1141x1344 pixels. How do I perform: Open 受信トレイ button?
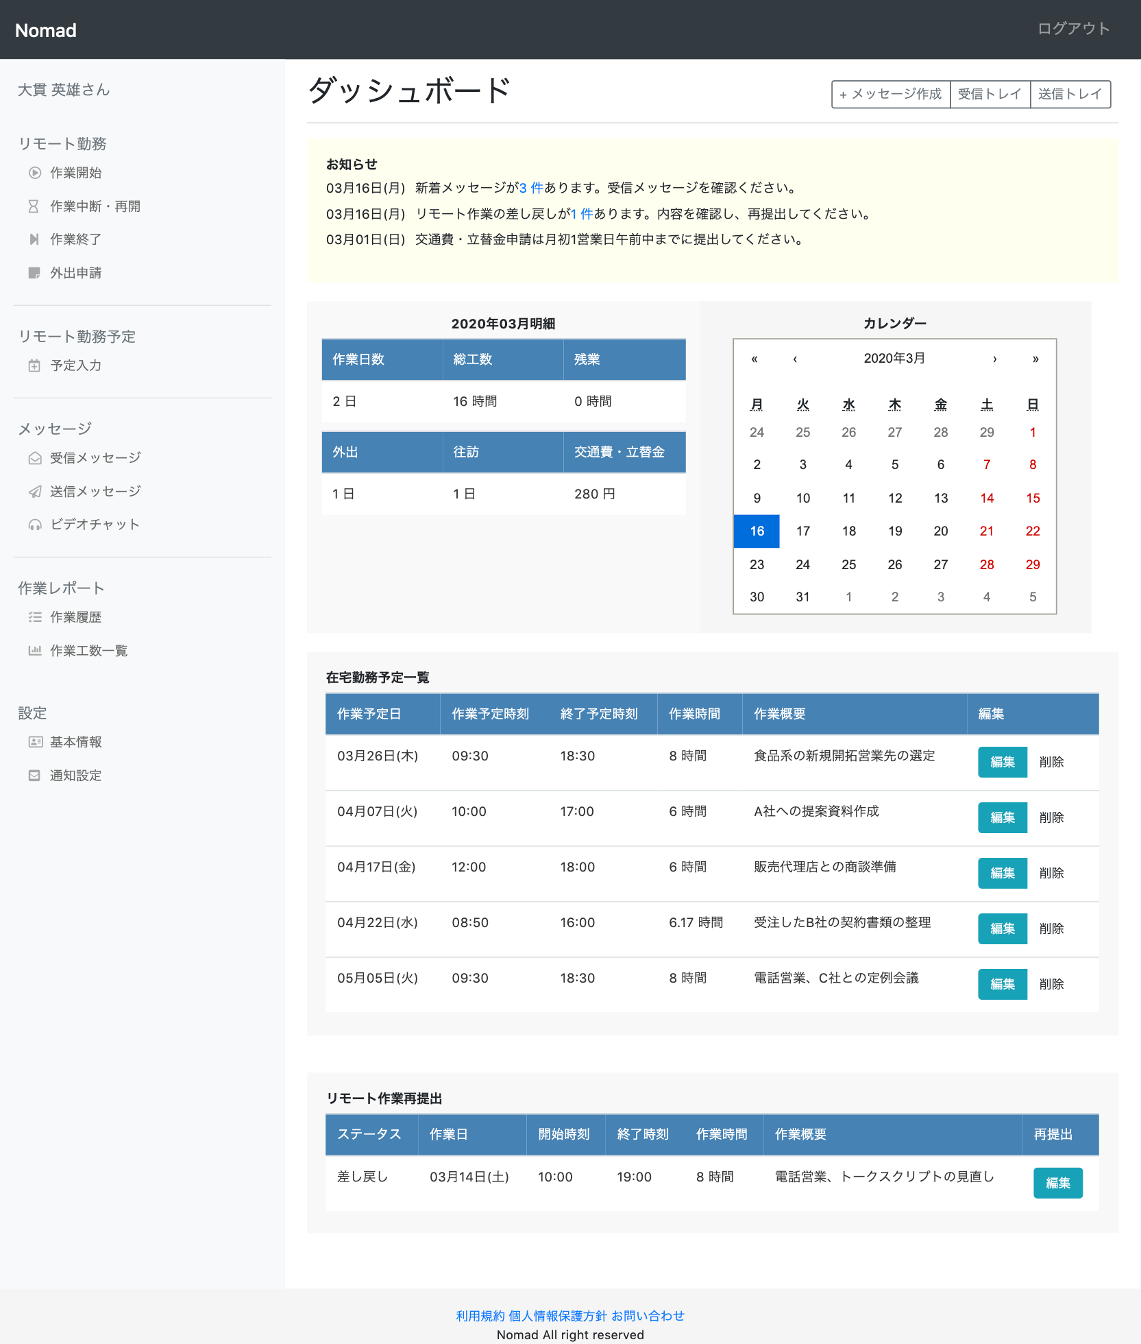(990, 94)
